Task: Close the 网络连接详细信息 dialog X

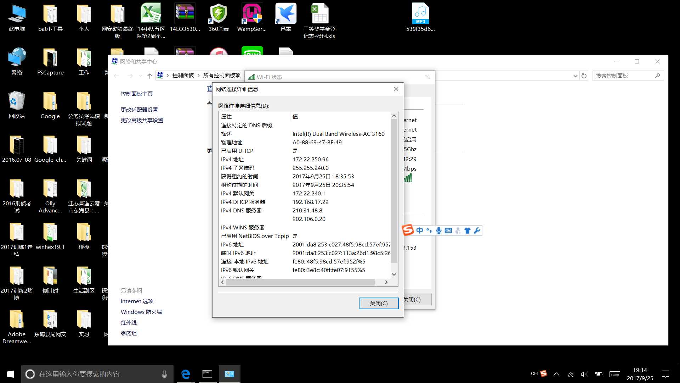Action: point(396,89)
